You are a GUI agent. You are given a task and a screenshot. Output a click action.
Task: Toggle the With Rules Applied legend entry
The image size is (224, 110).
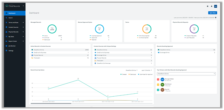(x=143, y=36)
